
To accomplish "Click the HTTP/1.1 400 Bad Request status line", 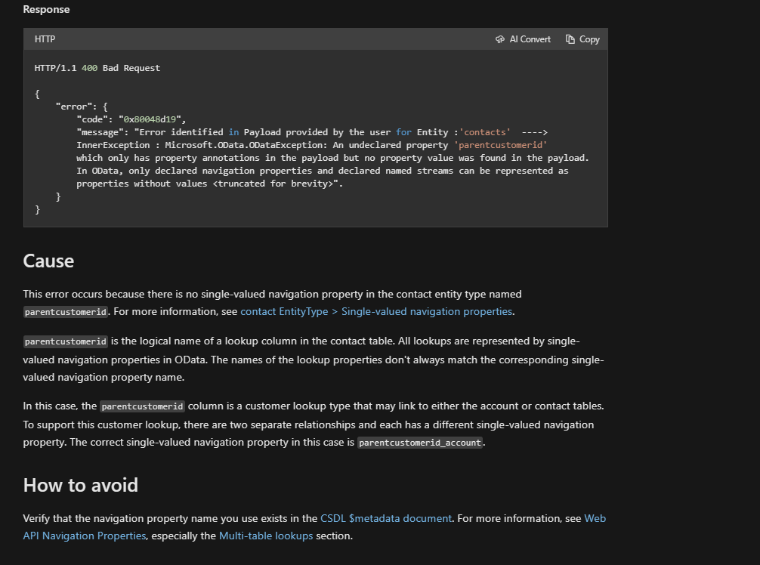I will 97,67.
